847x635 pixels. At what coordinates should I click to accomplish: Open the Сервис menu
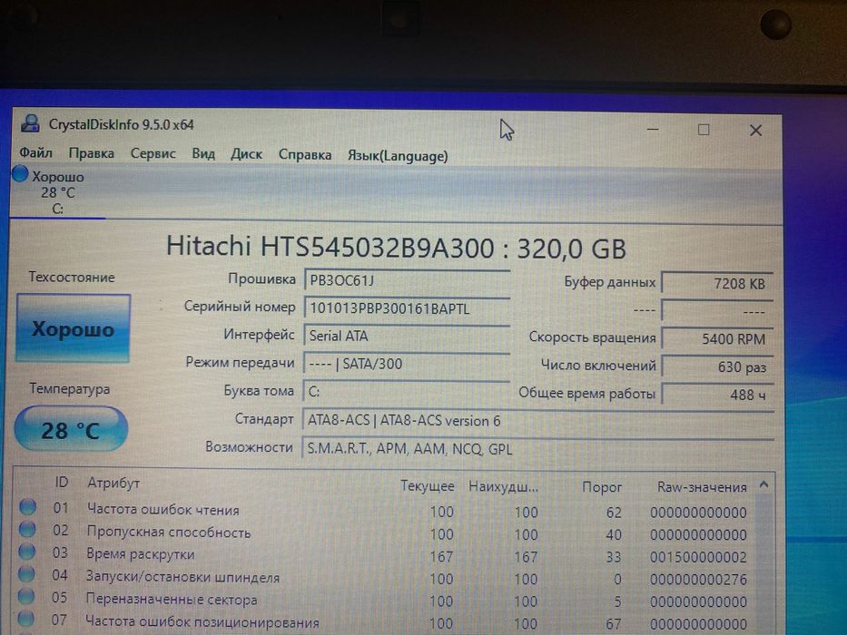pyautogui.click(x=153, y=154)
